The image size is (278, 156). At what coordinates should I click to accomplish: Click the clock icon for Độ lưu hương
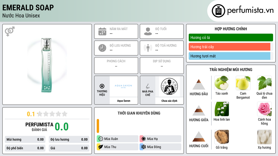(102, 48)
